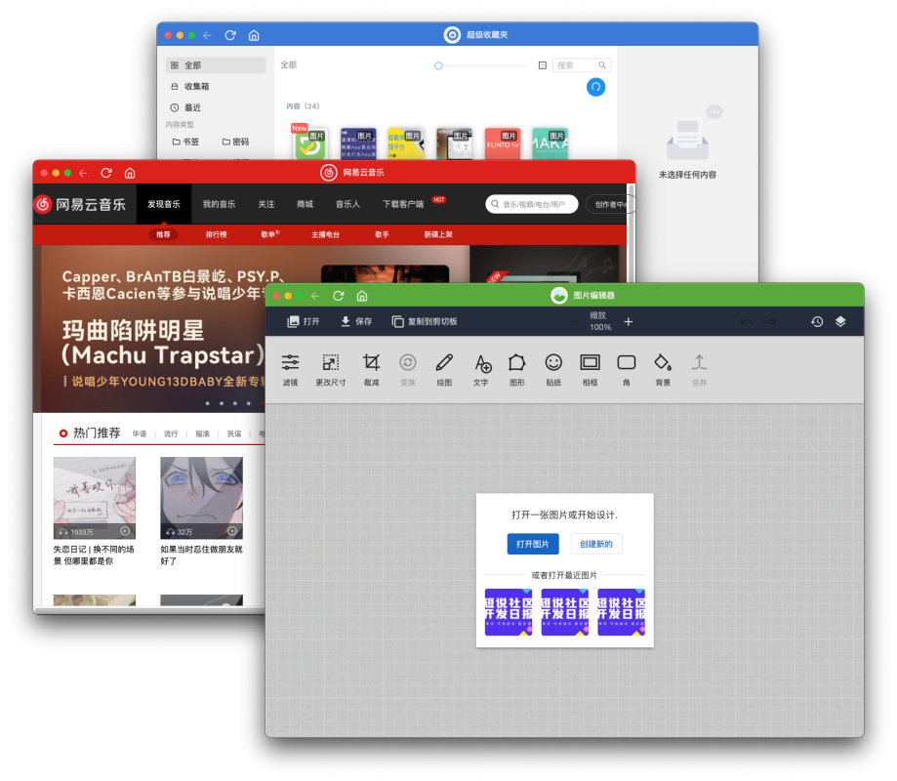Open the middle recent image thumbnail
The height and width of the screenshot is (781, 897).
564,612
